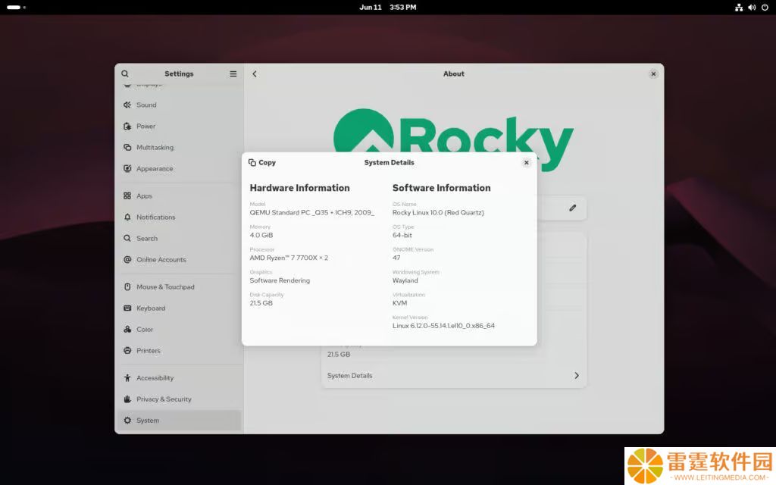Click the Keyboard icon in sidebar

(127, 308)
